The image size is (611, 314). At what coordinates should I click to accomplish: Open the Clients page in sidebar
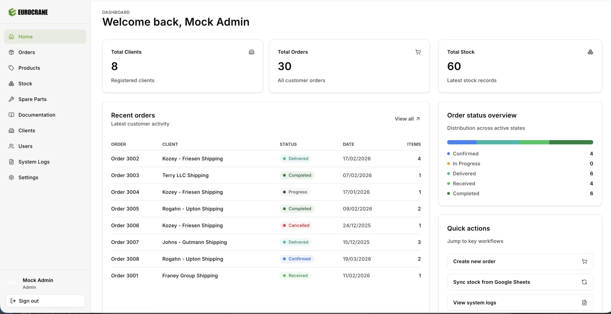coord(26,131)
